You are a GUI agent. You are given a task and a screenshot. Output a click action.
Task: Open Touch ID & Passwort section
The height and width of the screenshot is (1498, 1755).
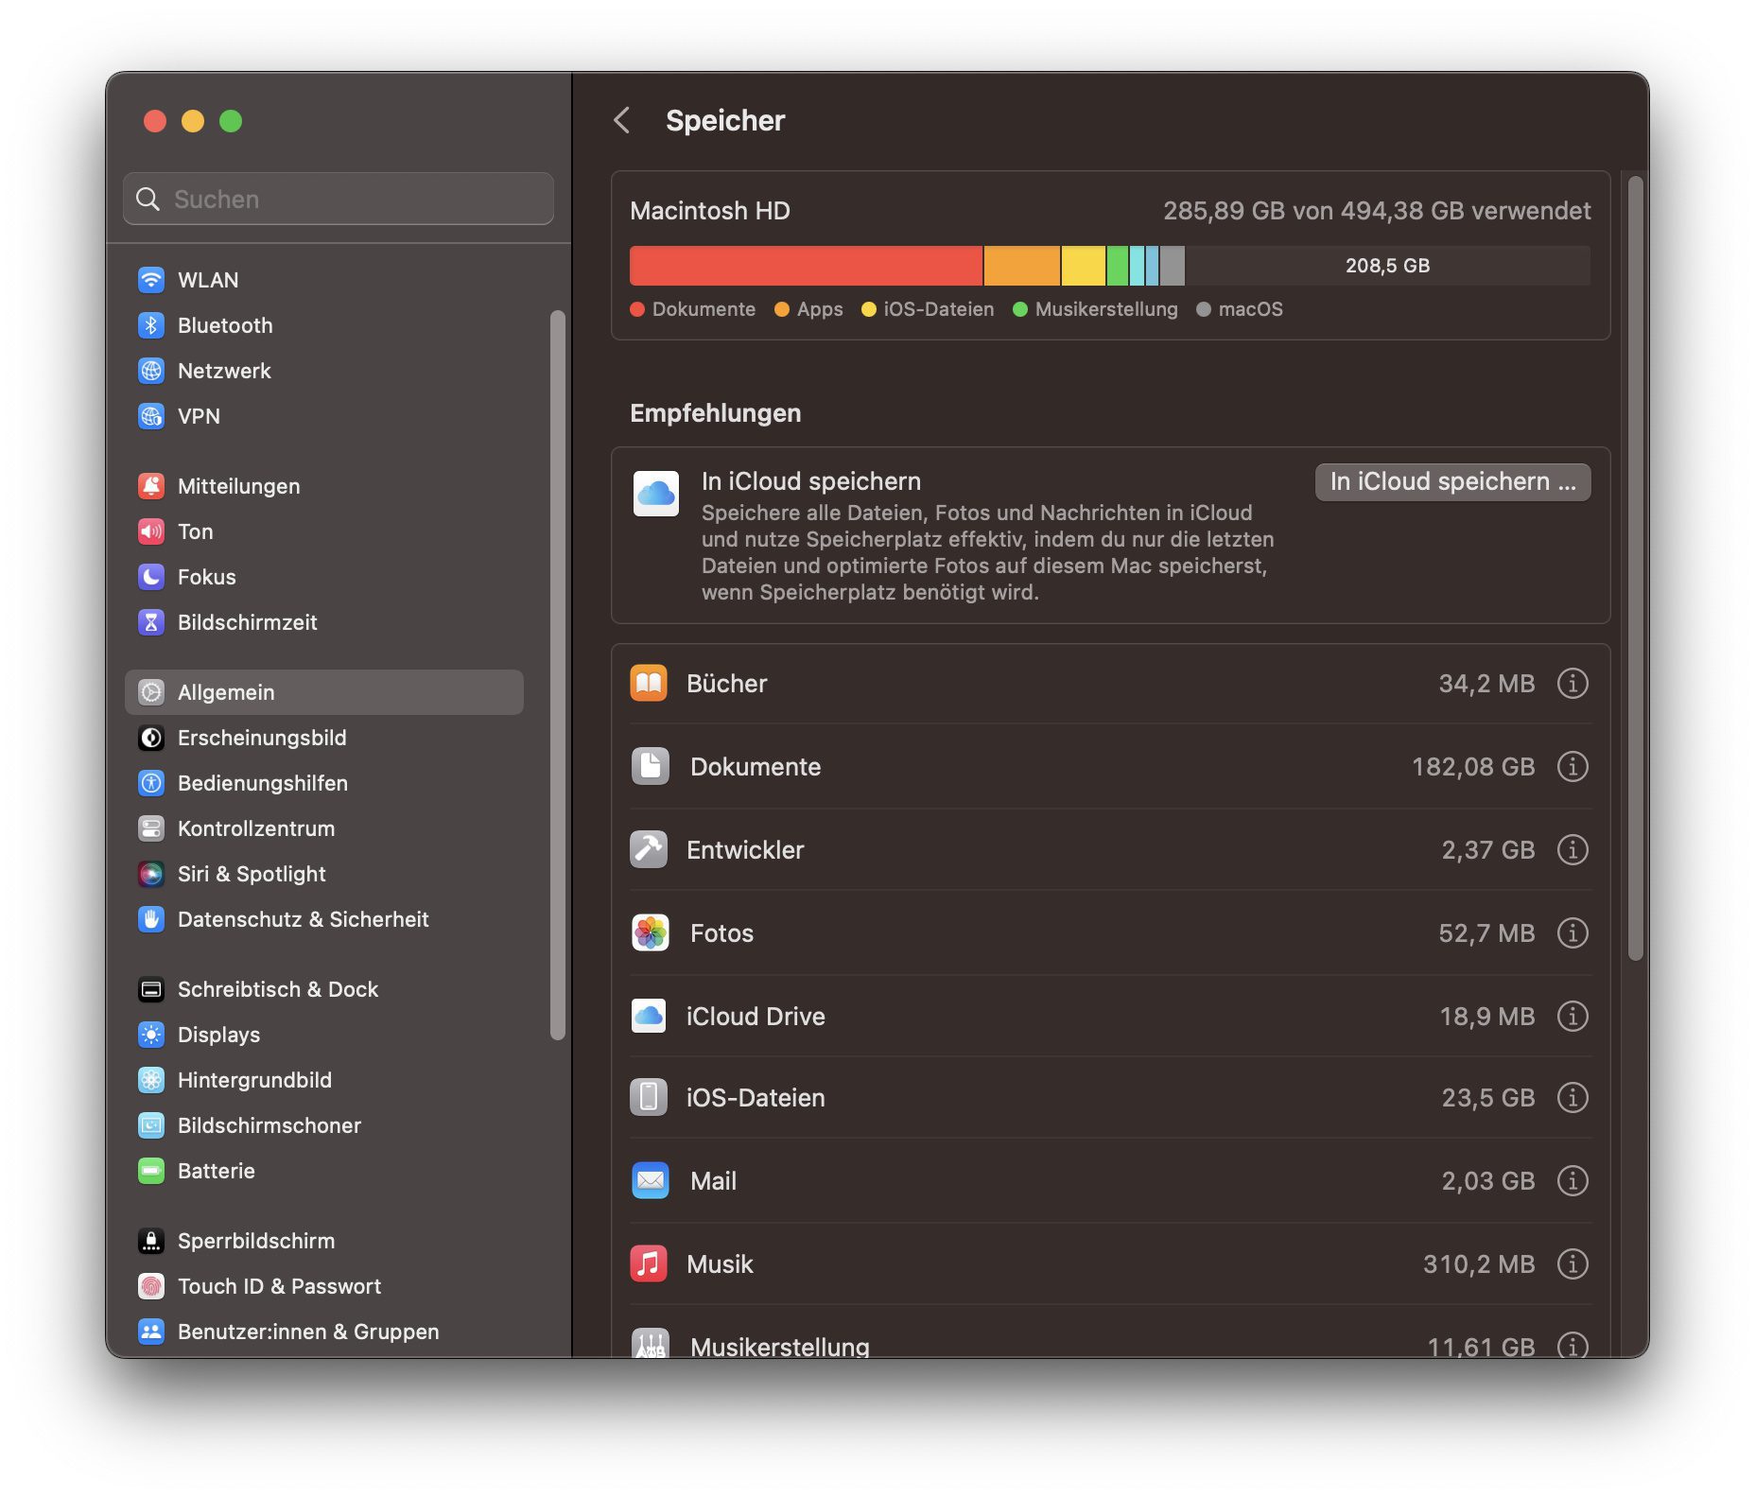coord(279,1286)
